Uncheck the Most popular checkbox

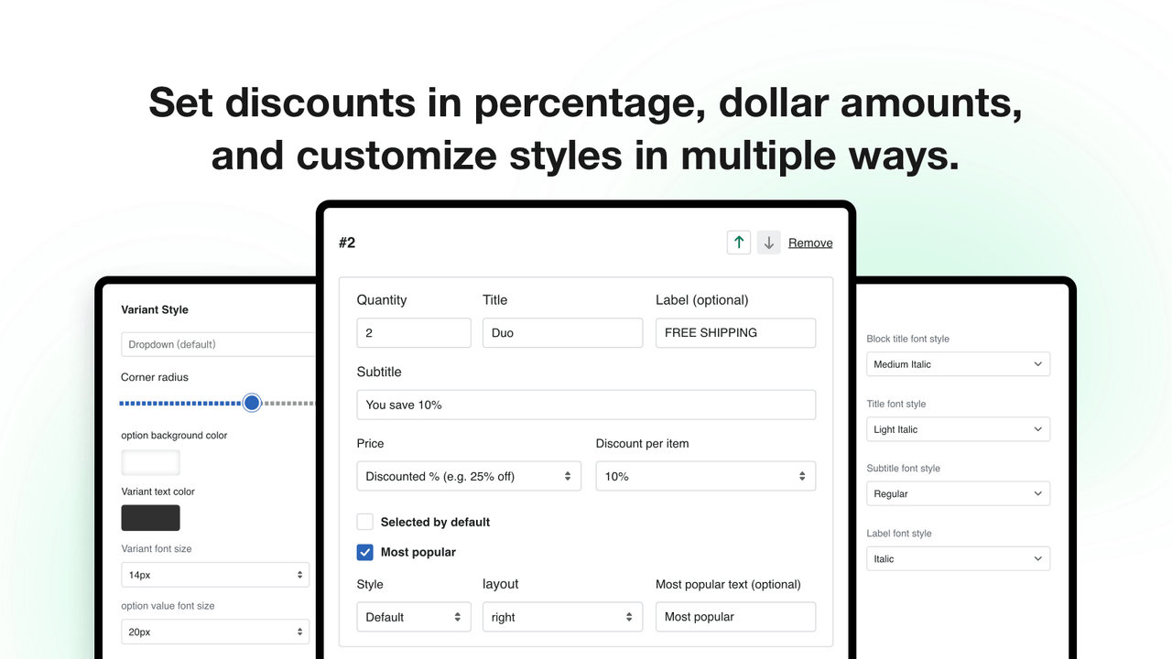click(364, 552)
